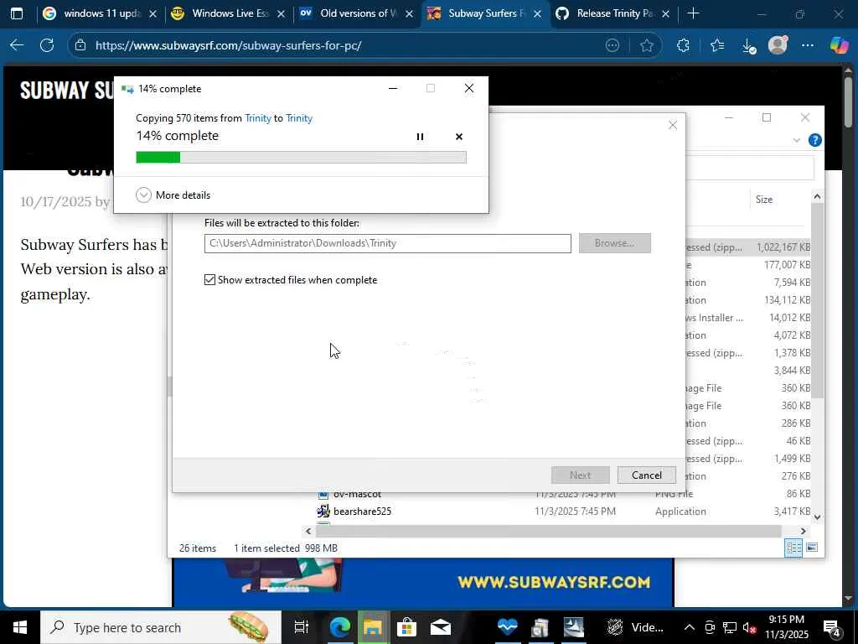Open network tray icon
858x644 pixels.
[730, 627]
